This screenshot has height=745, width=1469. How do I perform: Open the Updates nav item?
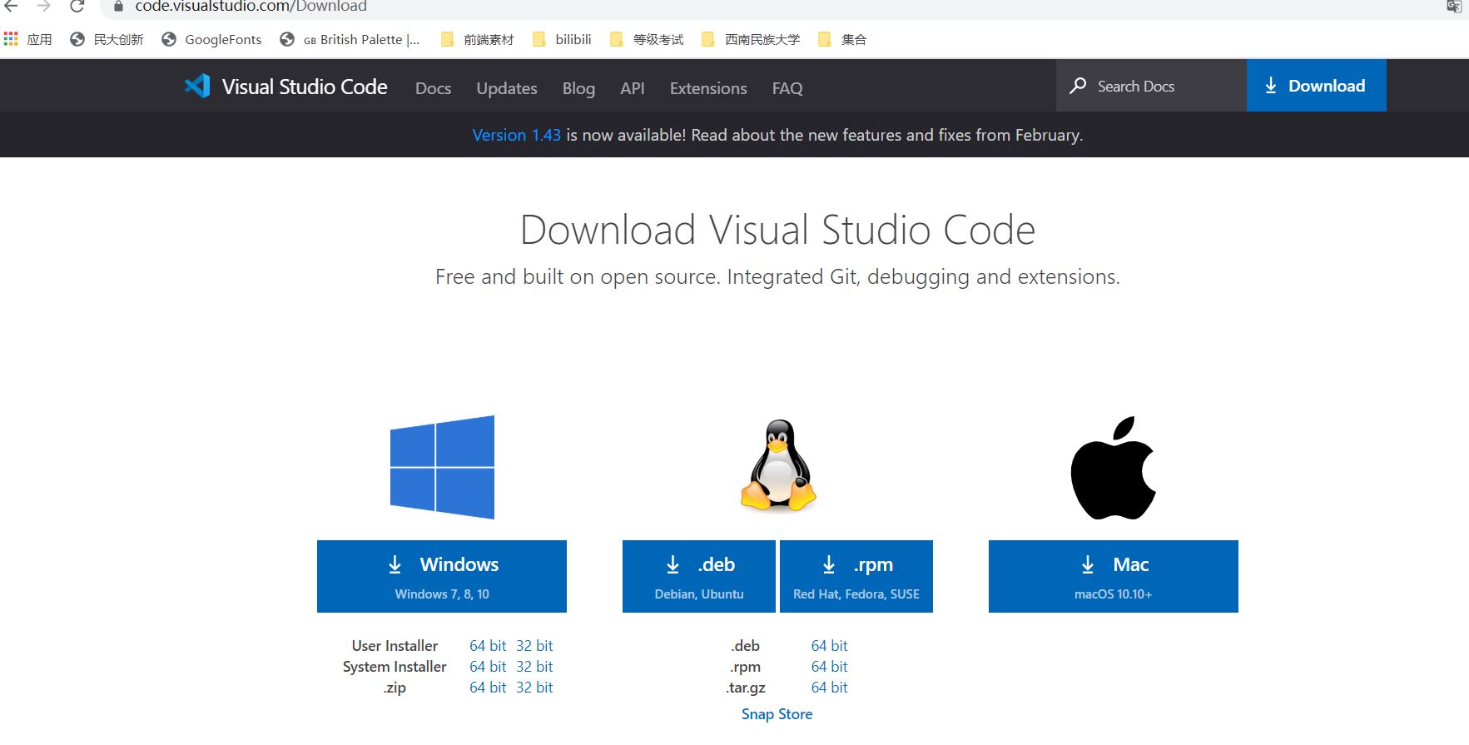(507, 88)
